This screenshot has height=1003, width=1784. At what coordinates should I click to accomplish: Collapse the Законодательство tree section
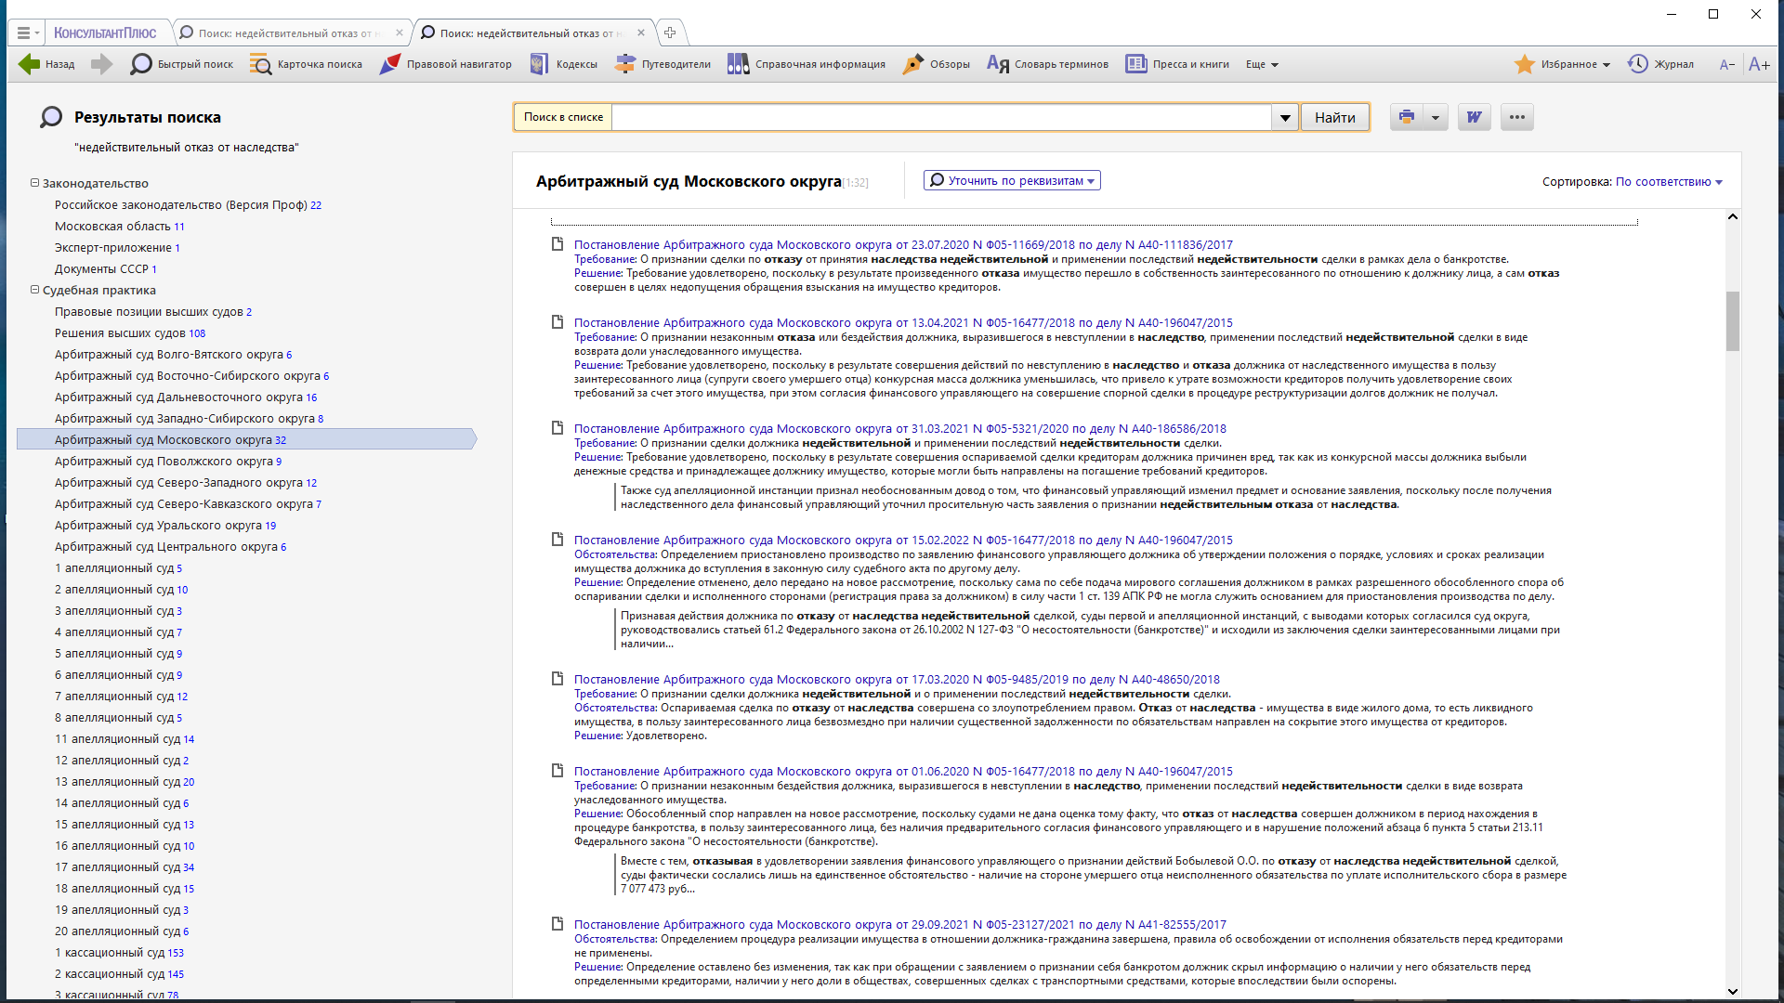pos(34,183)
